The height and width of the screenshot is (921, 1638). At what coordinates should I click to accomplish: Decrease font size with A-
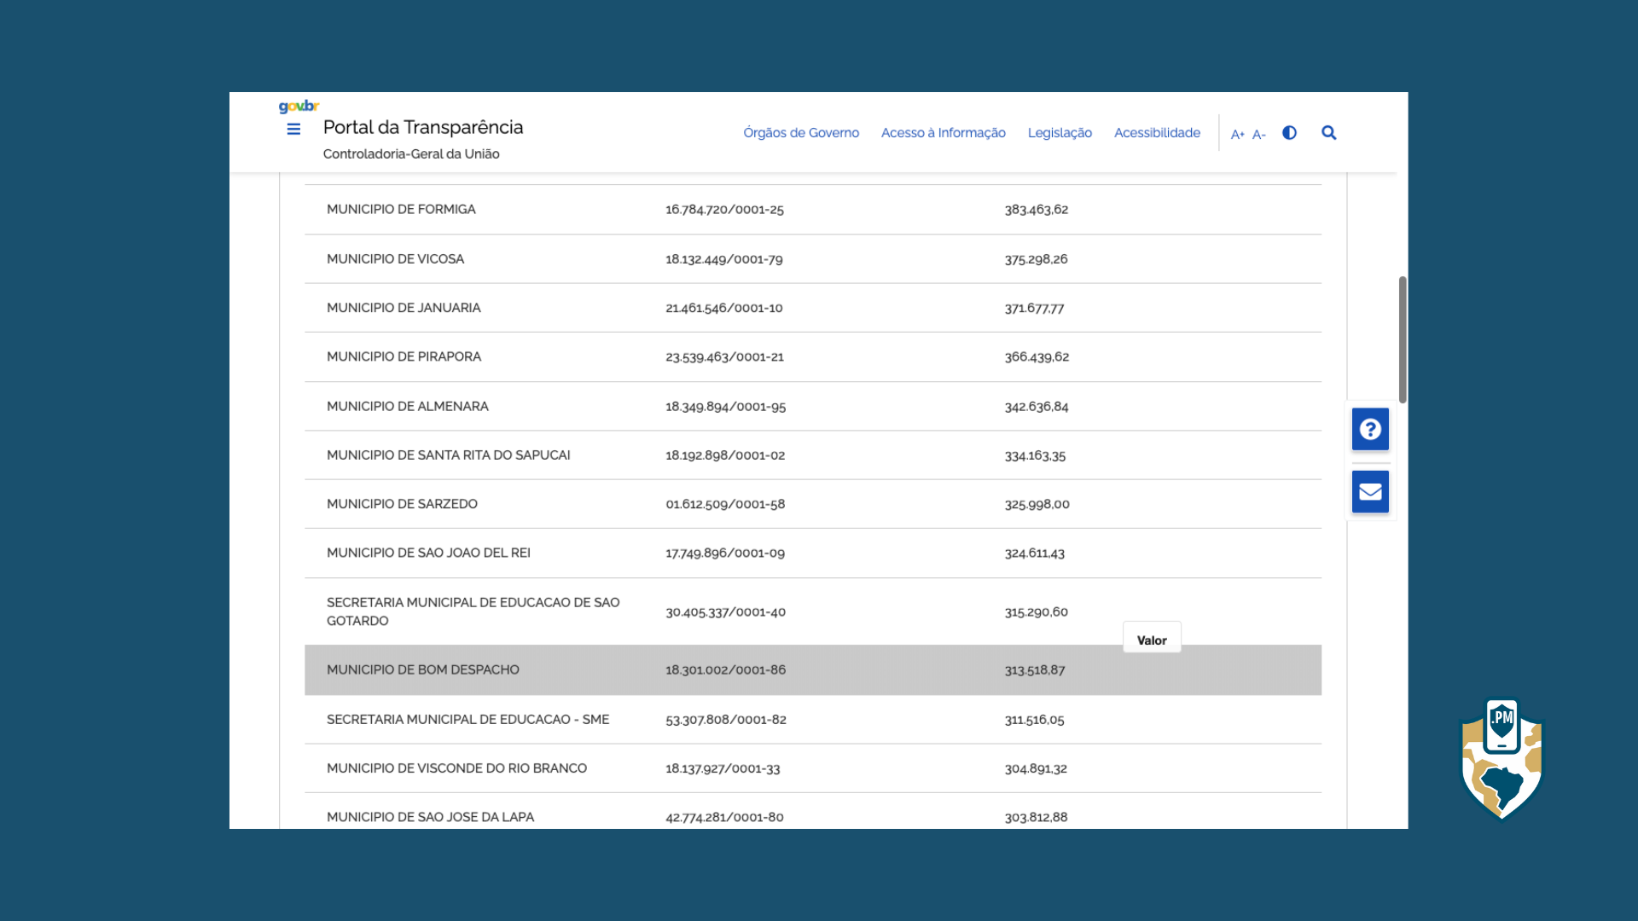1258,135
